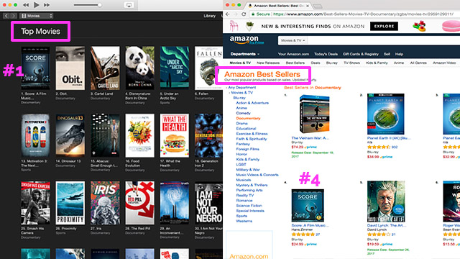Choose Music Videos & Concerts in the sidebar

point(257,175)
